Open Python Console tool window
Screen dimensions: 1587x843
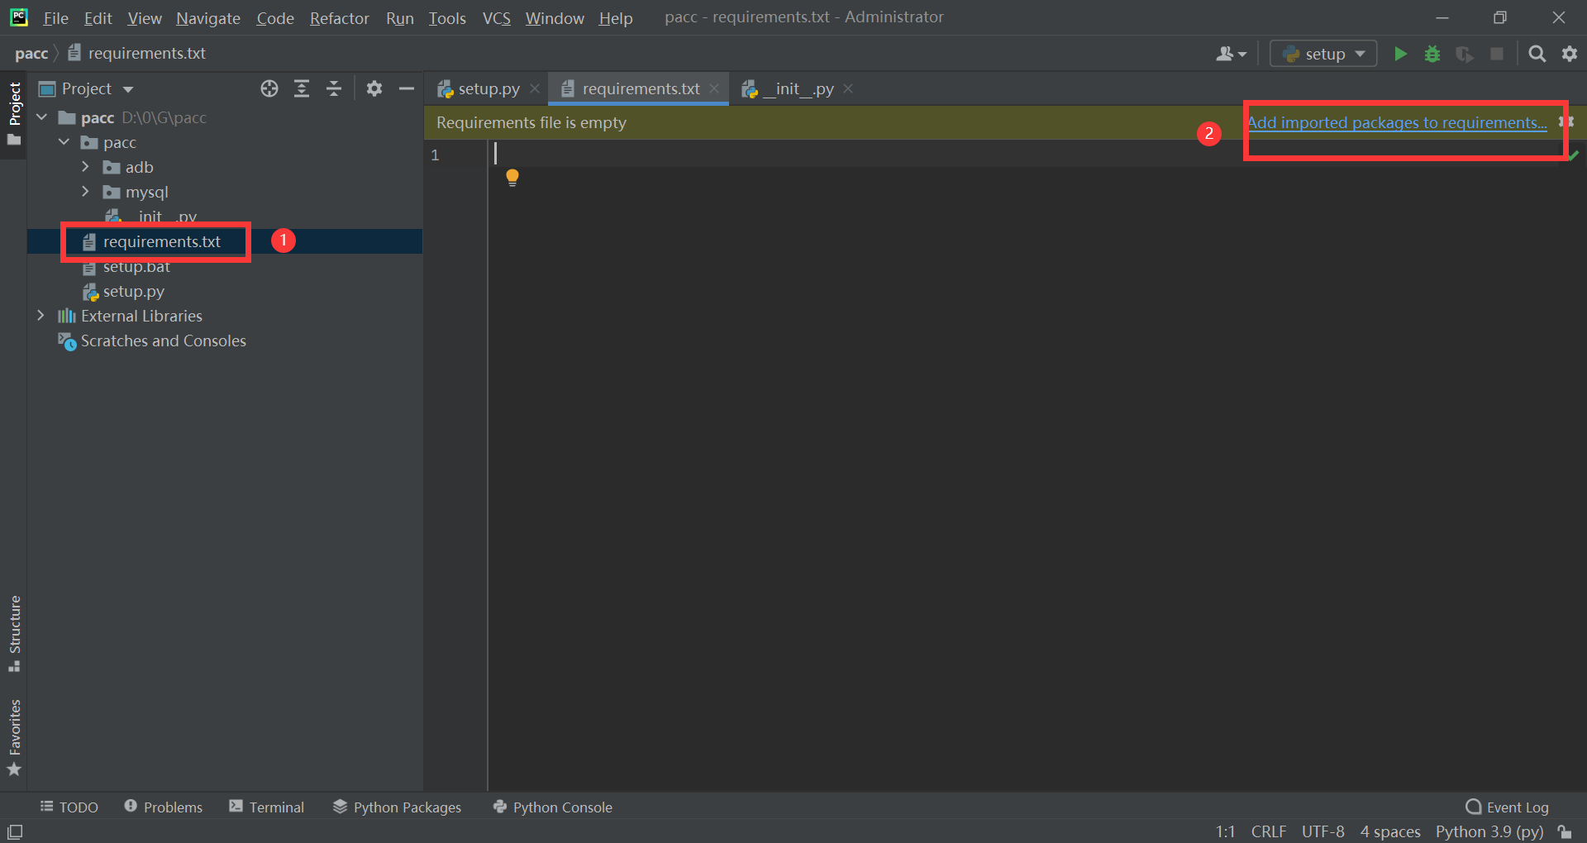[552, 807]
